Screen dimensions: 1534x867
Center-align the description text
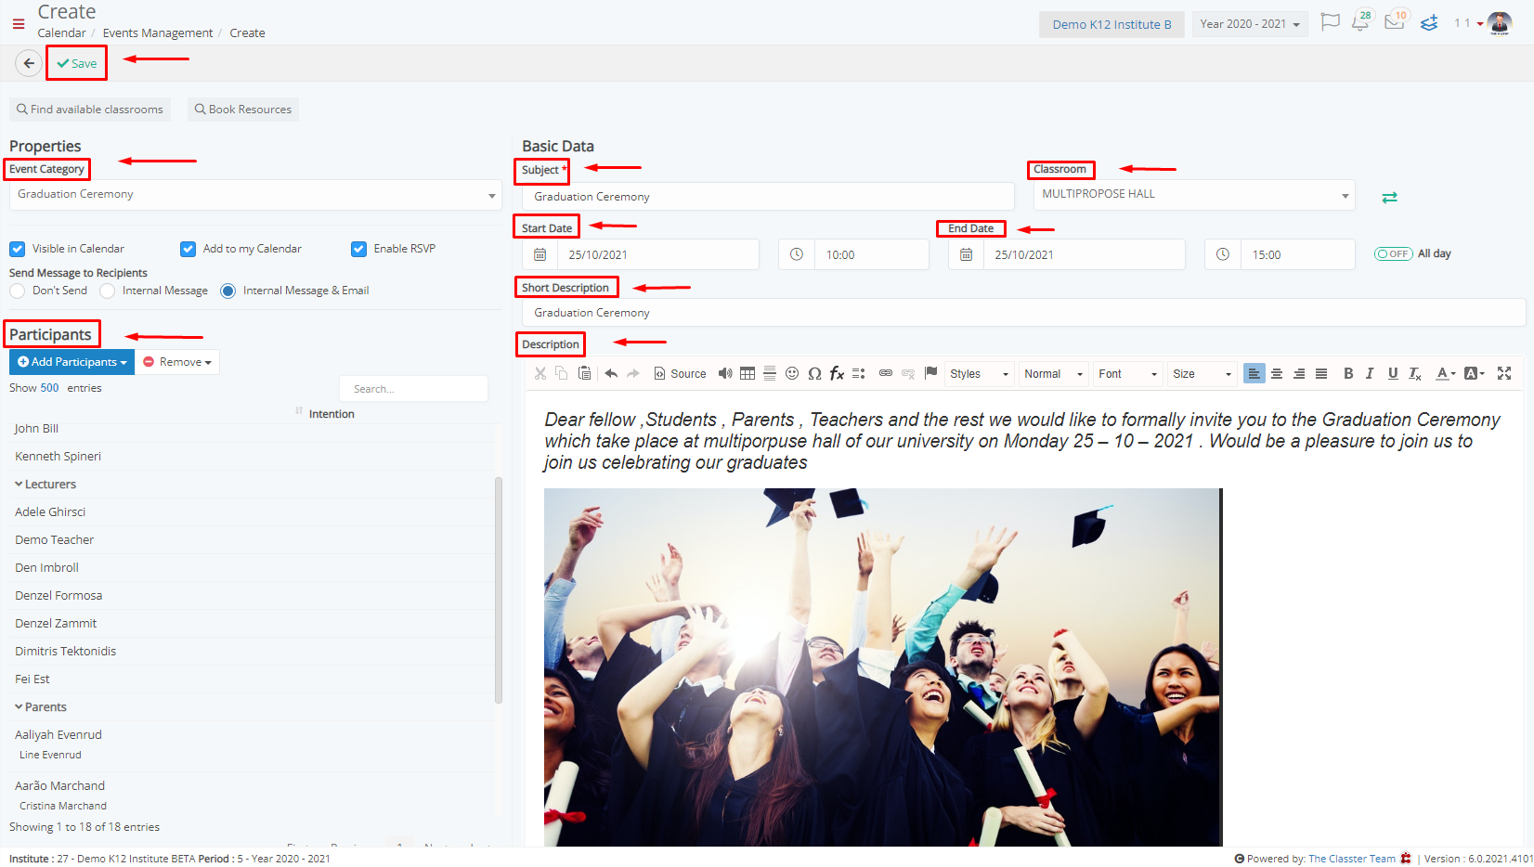tap(1277, 373)
